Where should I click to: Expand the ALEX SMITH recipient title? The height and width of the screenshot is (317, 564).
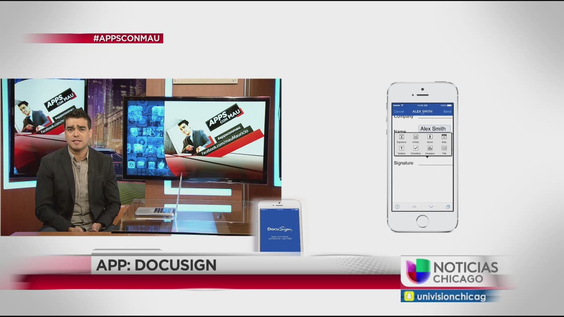[422, 112]
